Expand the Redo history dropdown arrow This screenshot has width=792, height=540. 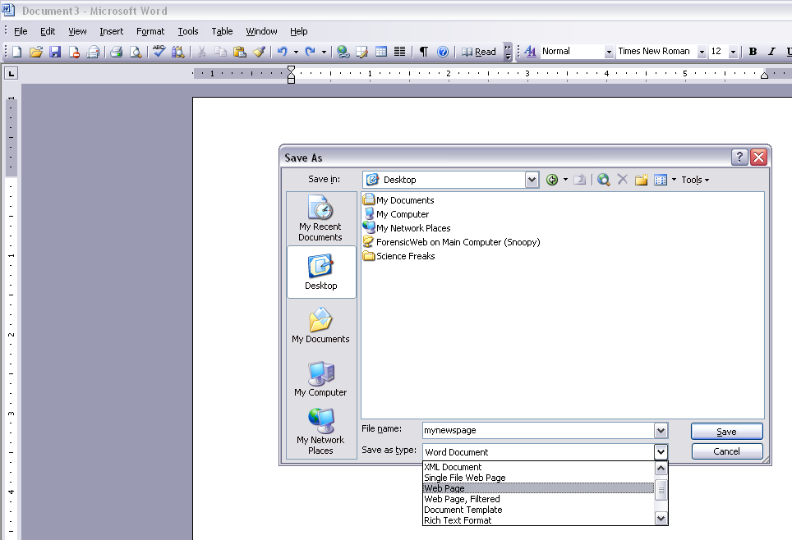tap(324, 52)
